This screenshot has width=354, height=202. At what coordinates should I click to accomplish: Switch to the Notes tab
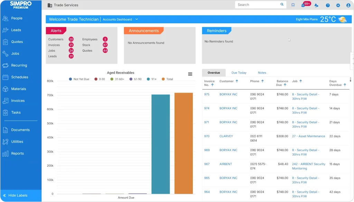point(262,73)
